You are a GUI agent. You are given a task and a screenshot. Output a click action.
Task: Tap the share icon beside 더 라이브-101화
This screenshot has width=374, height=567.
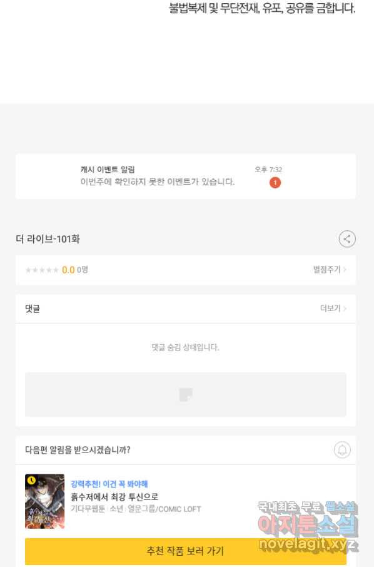point(347,239)
